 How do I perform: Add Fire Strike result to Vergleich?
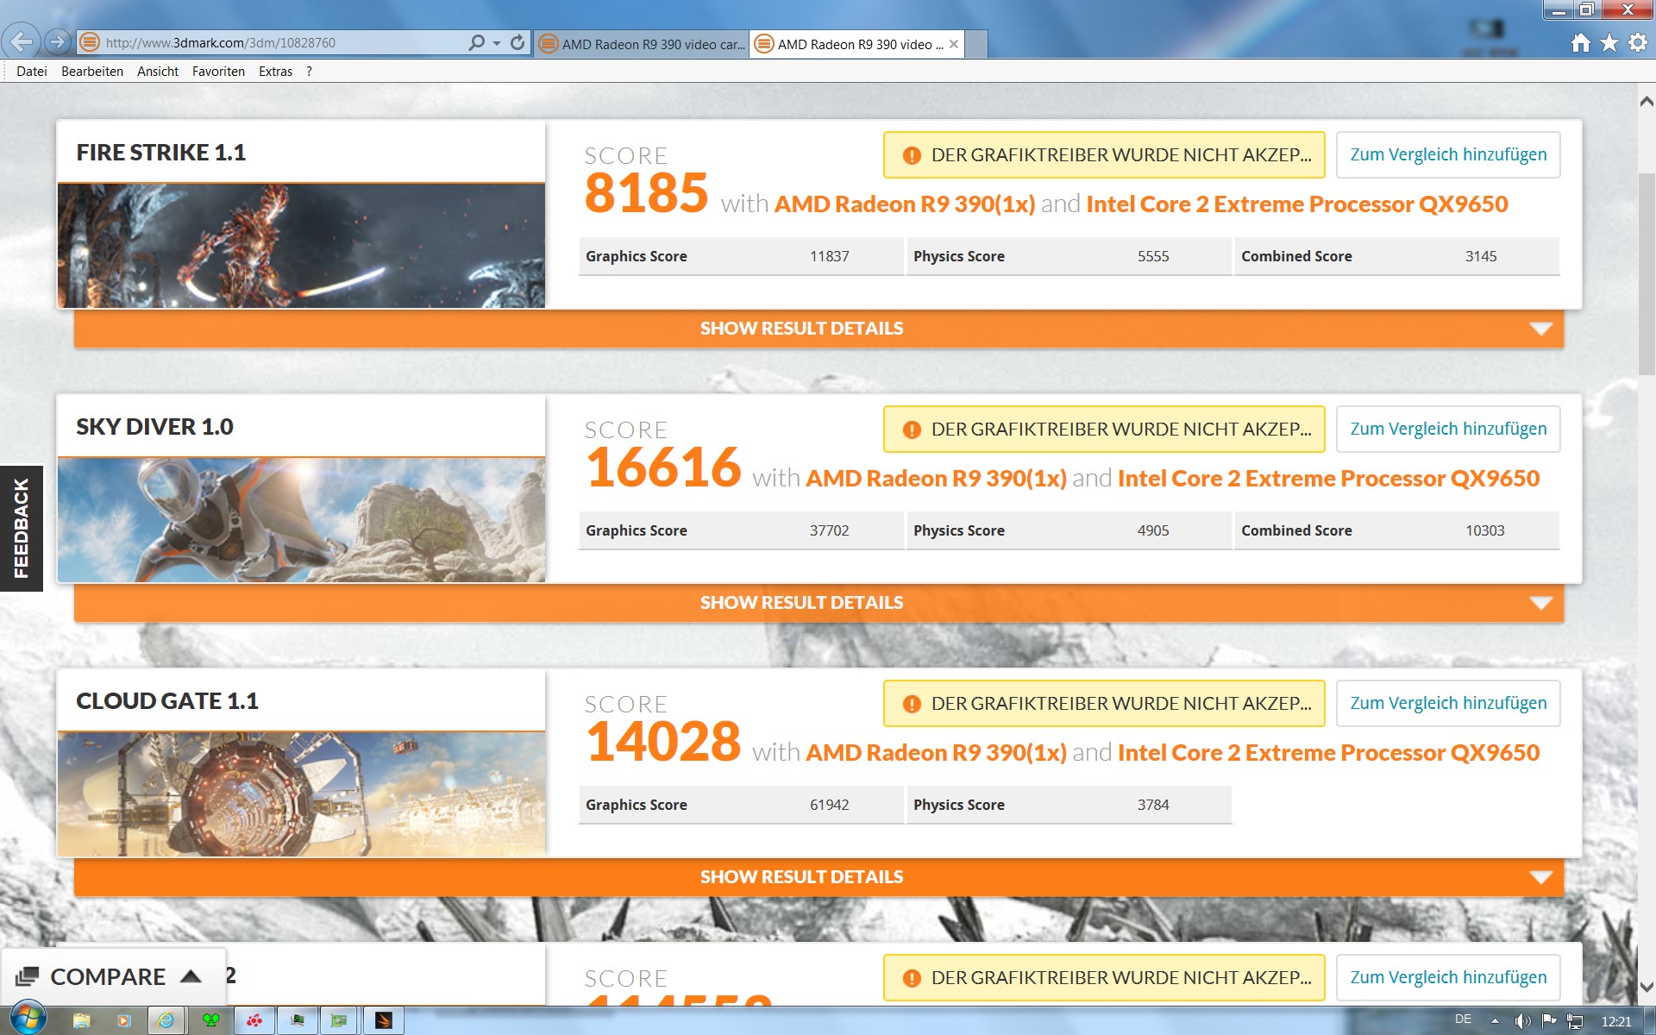click(1447, 155)
